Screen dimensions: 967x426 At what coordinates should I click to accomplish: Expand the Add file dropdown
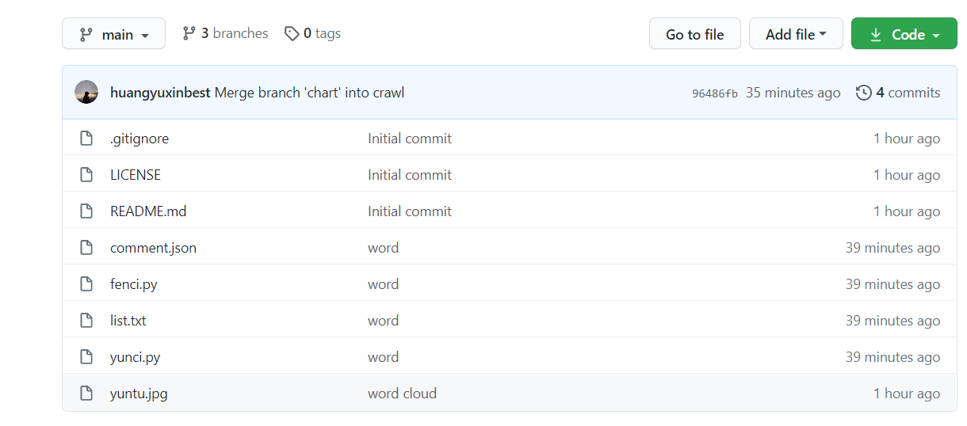click(x=795, y=34)
